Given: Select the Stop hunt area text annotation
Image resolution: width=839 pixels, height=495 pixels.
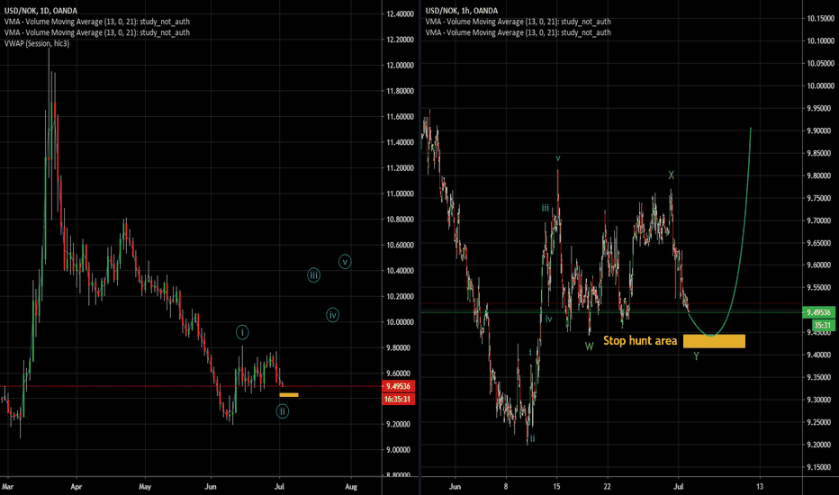Looking at the screenshot, I should (x=640, y=340).
